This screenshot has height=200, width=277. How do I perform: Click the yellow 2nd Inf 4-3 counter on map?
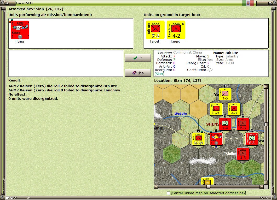point(234,109)
